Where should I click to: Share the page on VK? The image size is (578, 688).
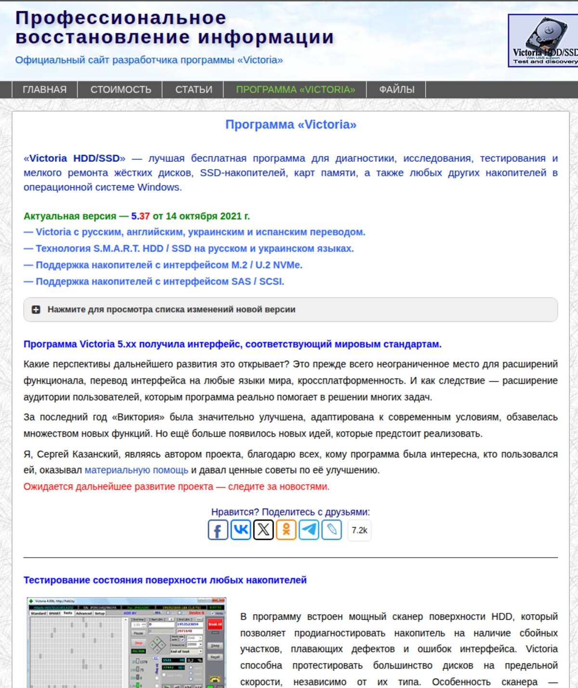(241, 530)
